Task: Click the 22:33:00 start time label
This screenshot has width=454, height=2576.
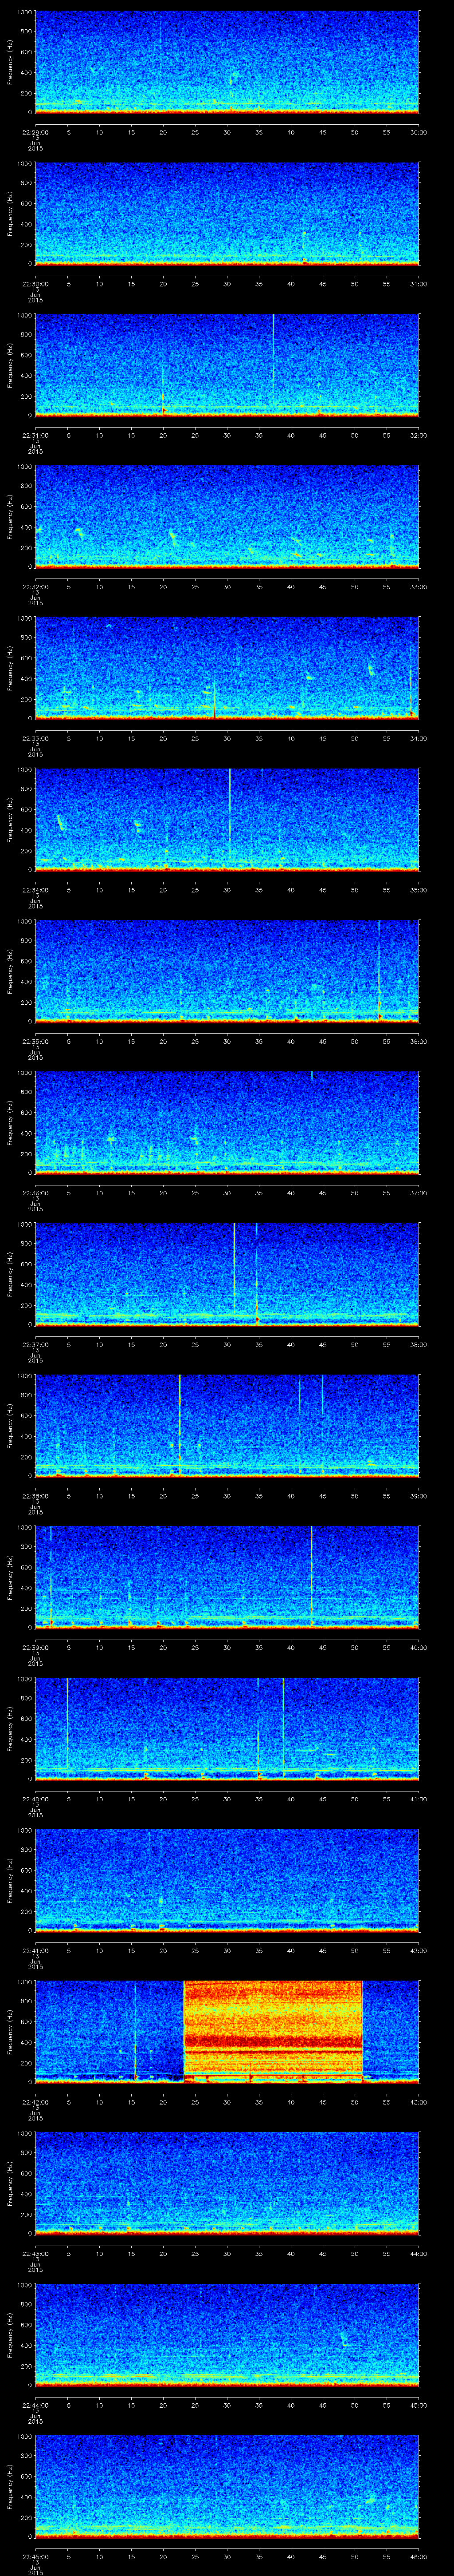Action: pos(35,738)
